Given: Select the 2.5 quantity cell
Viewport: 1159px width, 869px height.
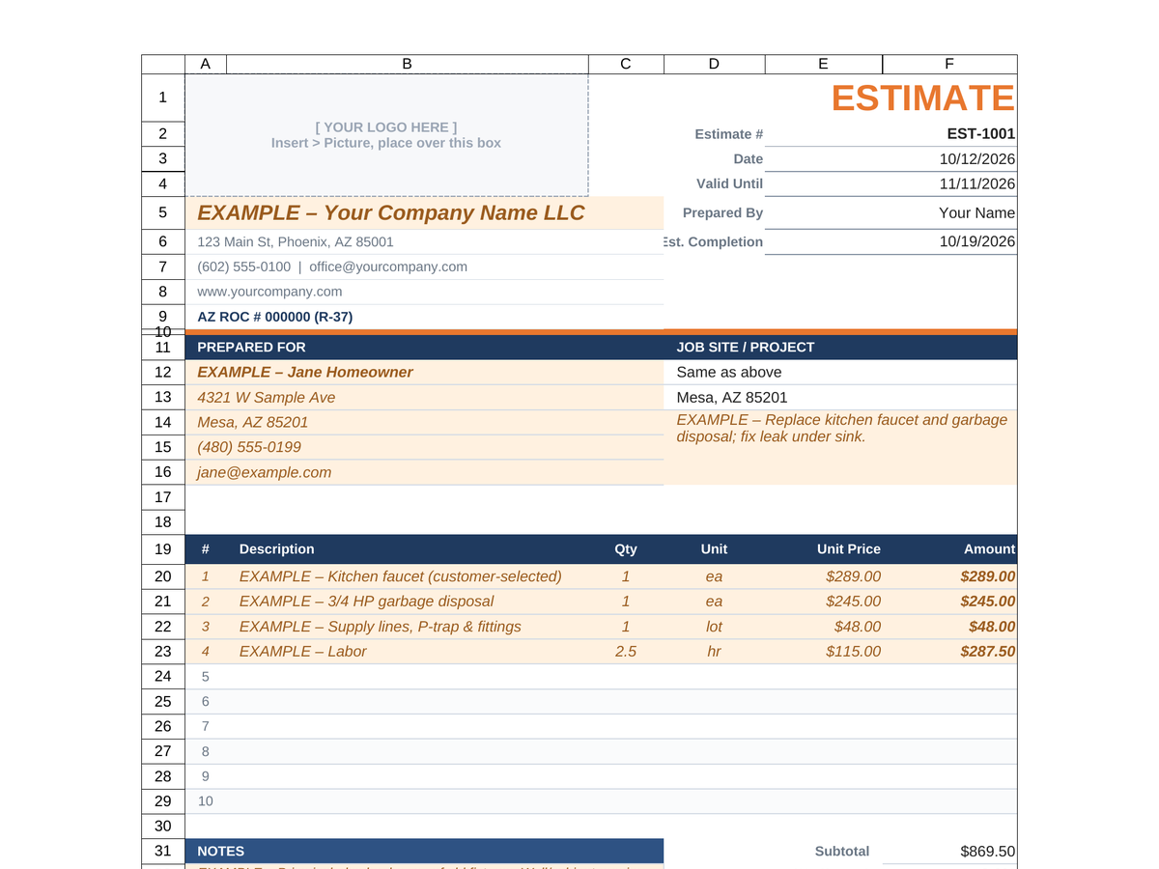Looking at the screenshot, I should (x=626, y=652).
